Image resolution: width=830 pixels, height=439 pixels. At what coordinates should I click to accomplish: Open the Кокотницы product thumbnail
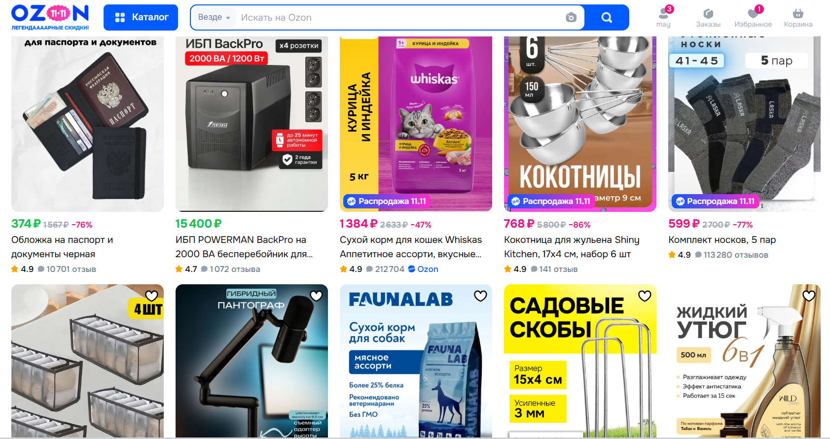(x=580, y=124)
